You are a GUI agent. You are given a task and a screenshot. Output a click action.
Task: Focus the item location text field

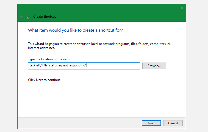pos(84,66)
